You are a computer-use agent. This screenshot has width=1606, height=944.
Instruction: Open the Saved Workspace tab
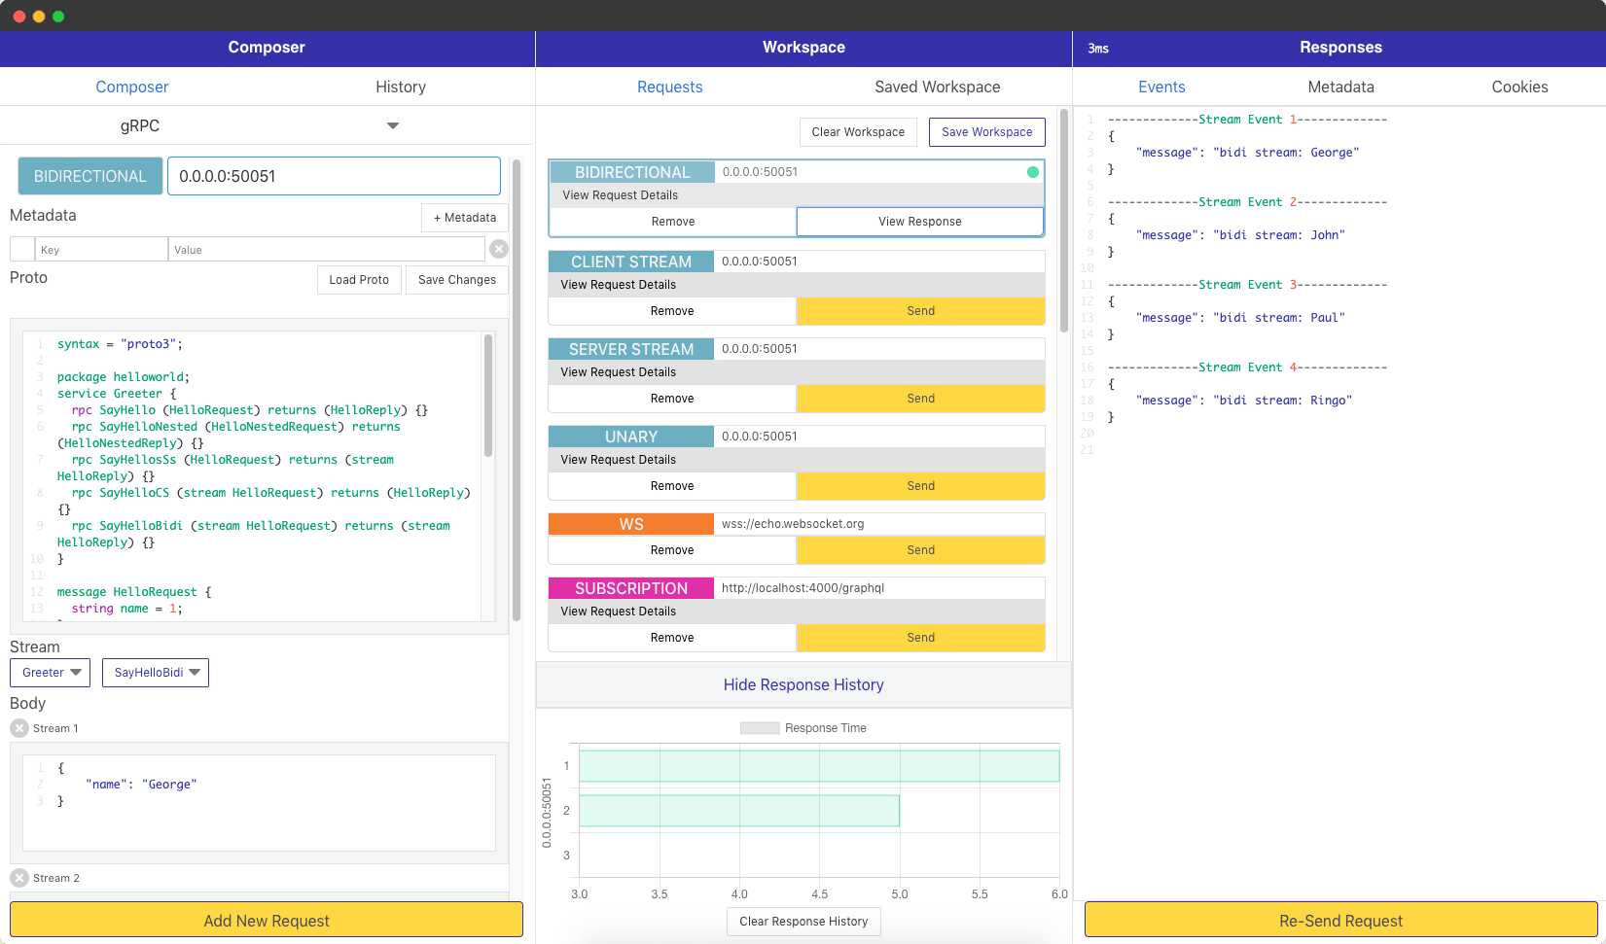point(937,87)
